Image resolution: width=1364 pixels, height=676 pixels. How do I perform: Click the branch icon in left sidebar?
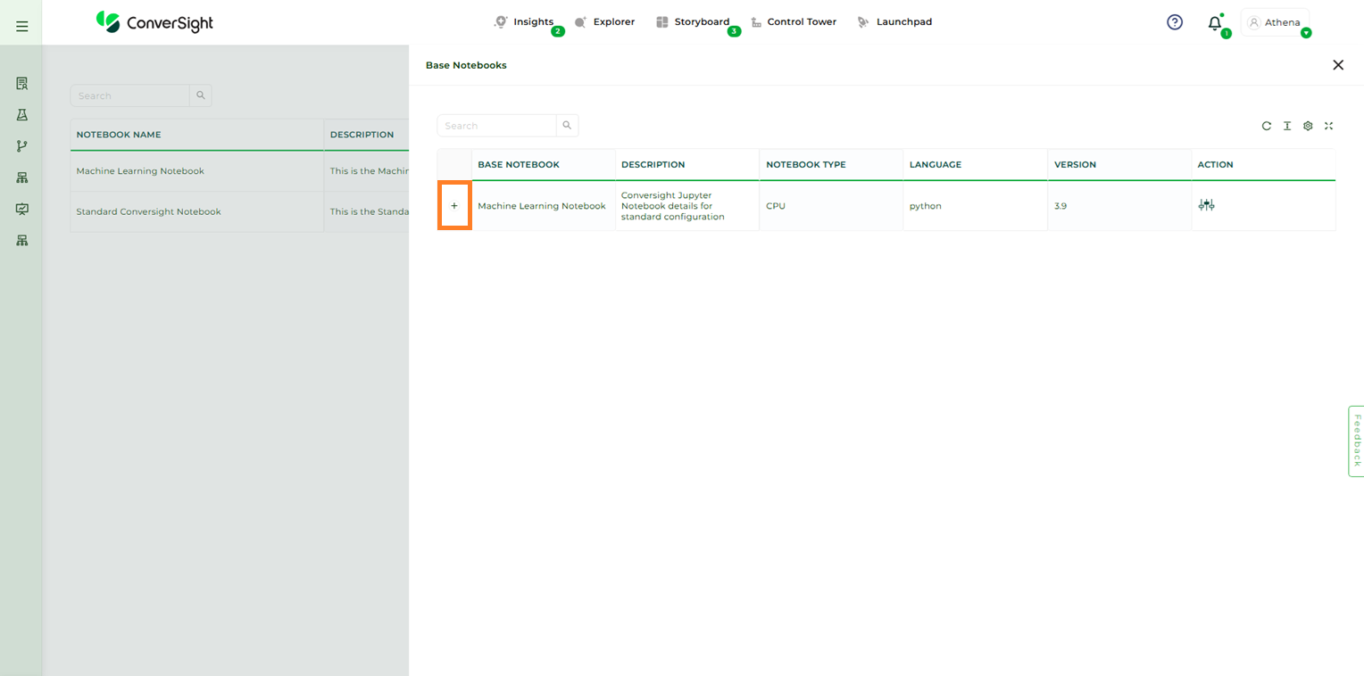click(22, 146)
